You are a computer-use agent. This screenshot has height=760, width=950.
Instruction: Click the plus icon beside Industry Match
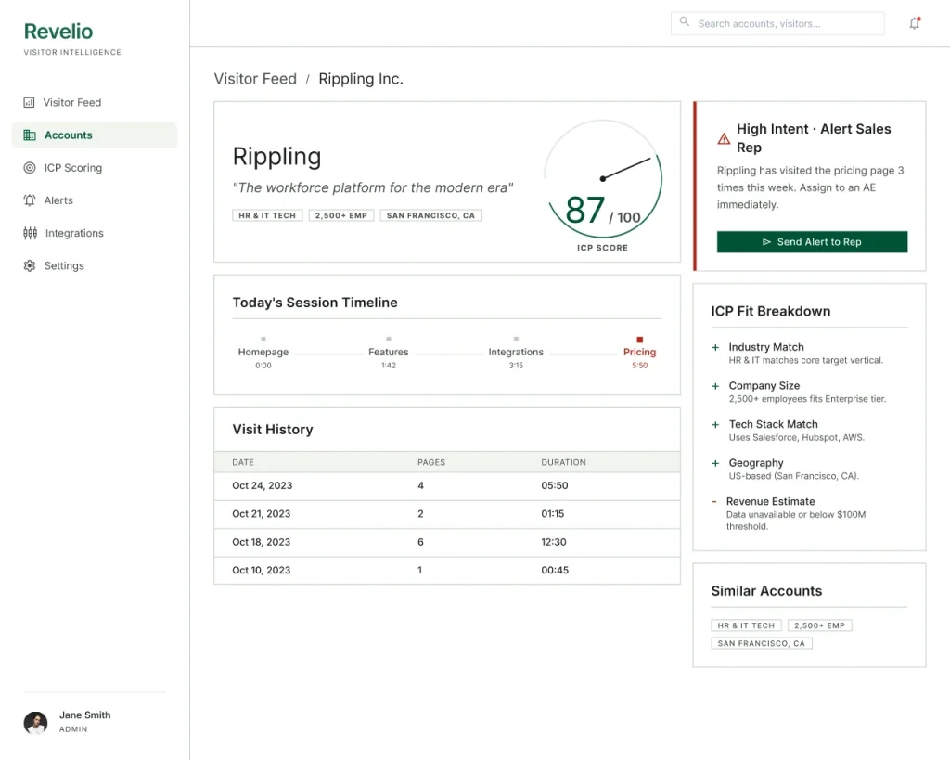coord(715,347)
